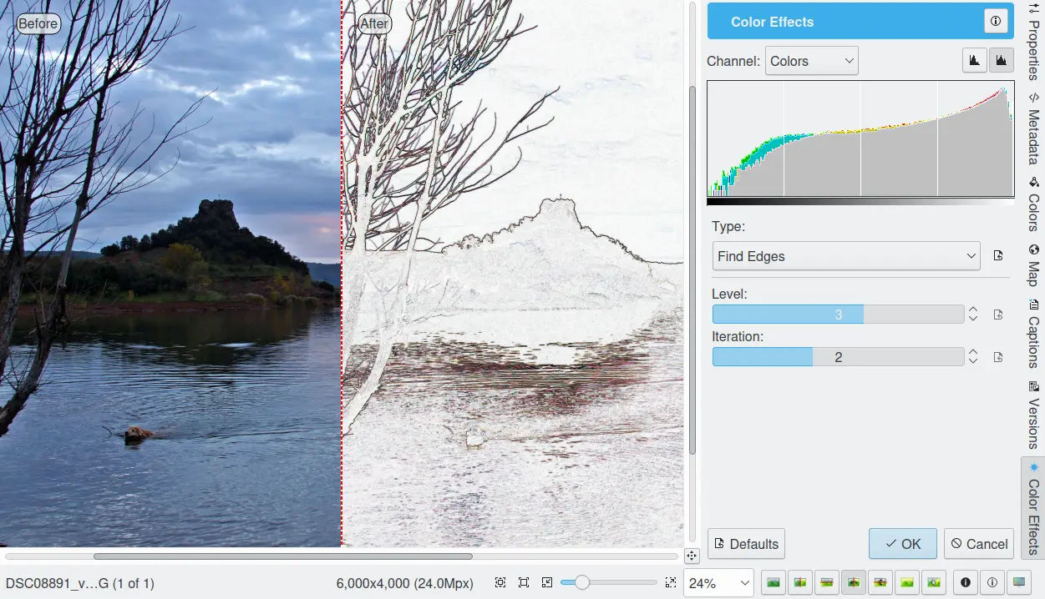The height and width of the screenshot is (599, 1045).
Task: Confirm the effect with OK
Action: click(902, 544)
